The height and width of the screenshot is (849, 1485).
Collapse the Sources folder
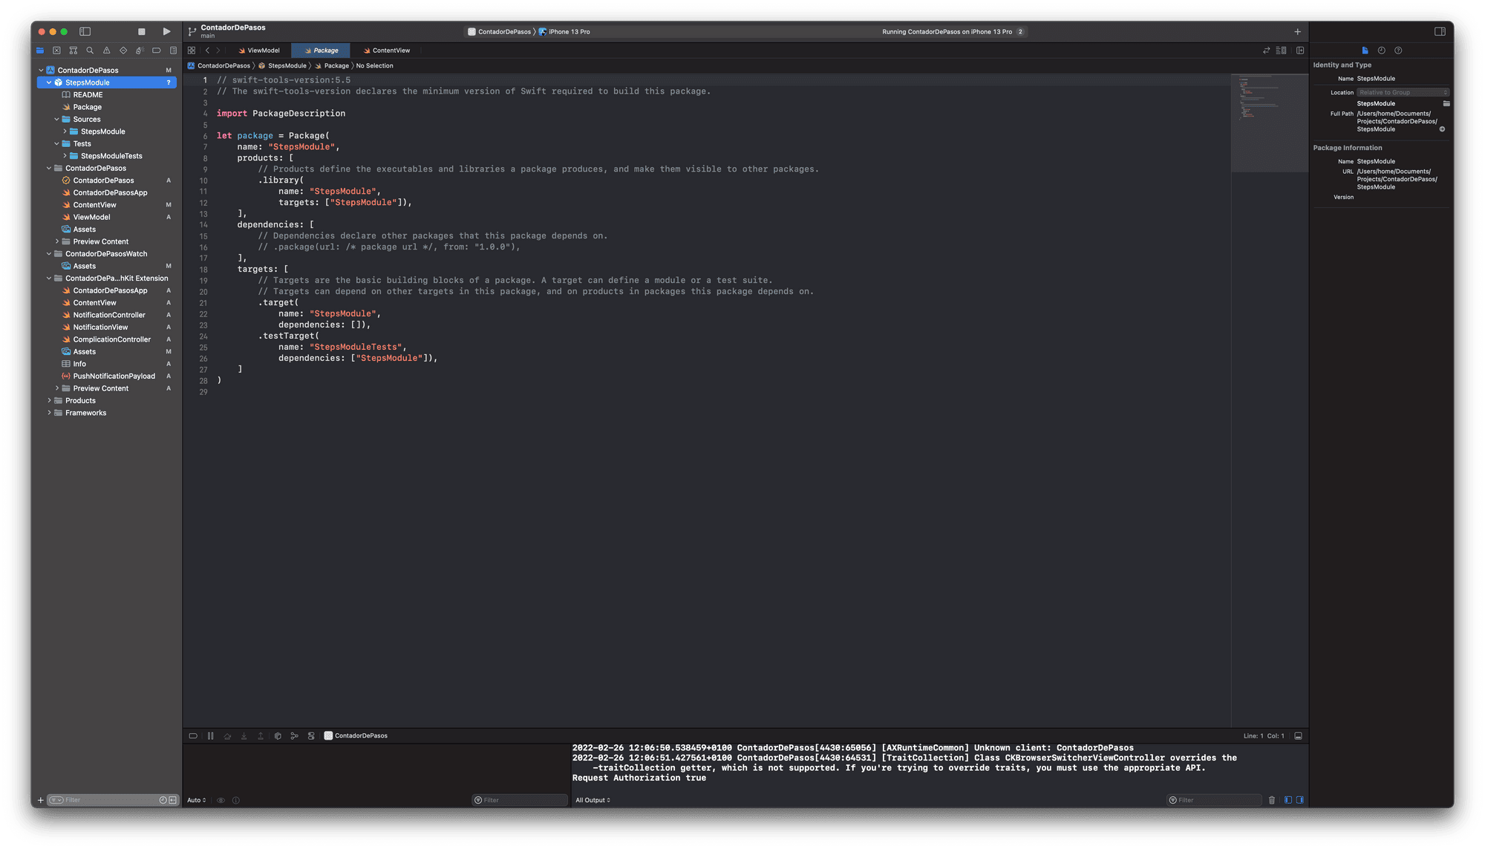pos(56,119)
